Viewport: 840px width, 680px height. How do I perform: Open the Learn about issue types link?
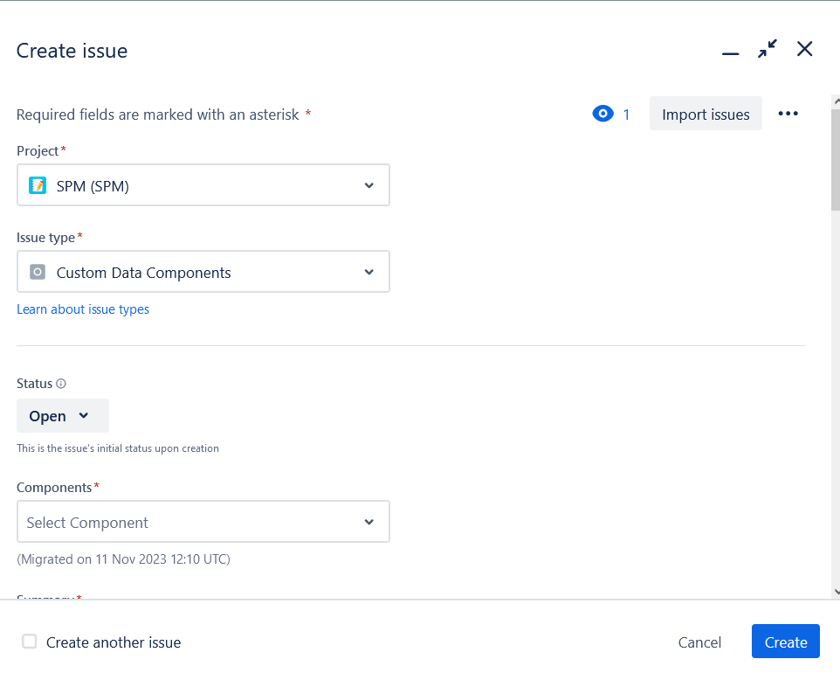coord(83,309)
